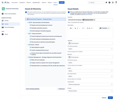Click issue type icon of Finance - Payroll
This screenshot has width=119, height=100.
29,45
